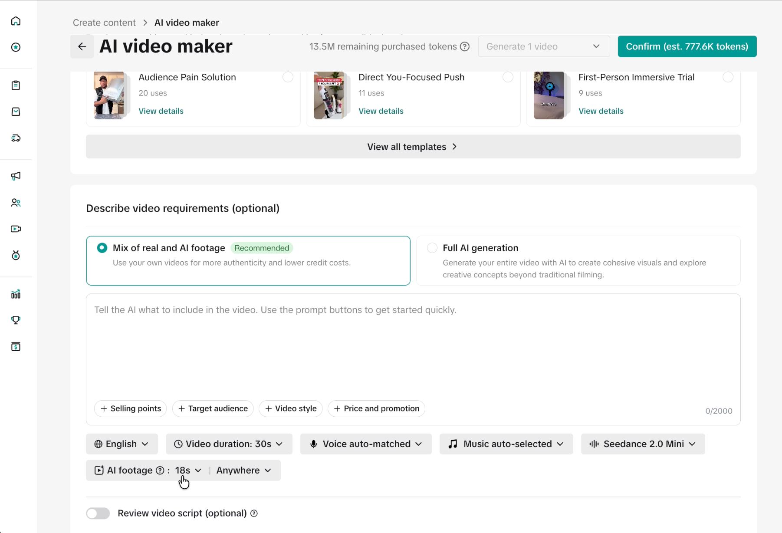View details of Audience Pain Solution

point(161,111)
